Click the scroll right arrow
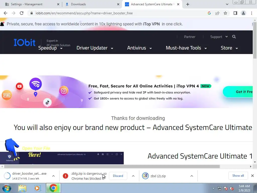This screenshot has width=257, height=193. pos(251,166)
